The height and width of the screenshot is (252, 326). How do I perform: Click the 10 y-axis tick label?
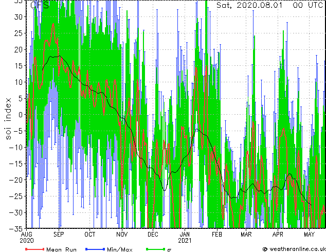pos(18,82)
